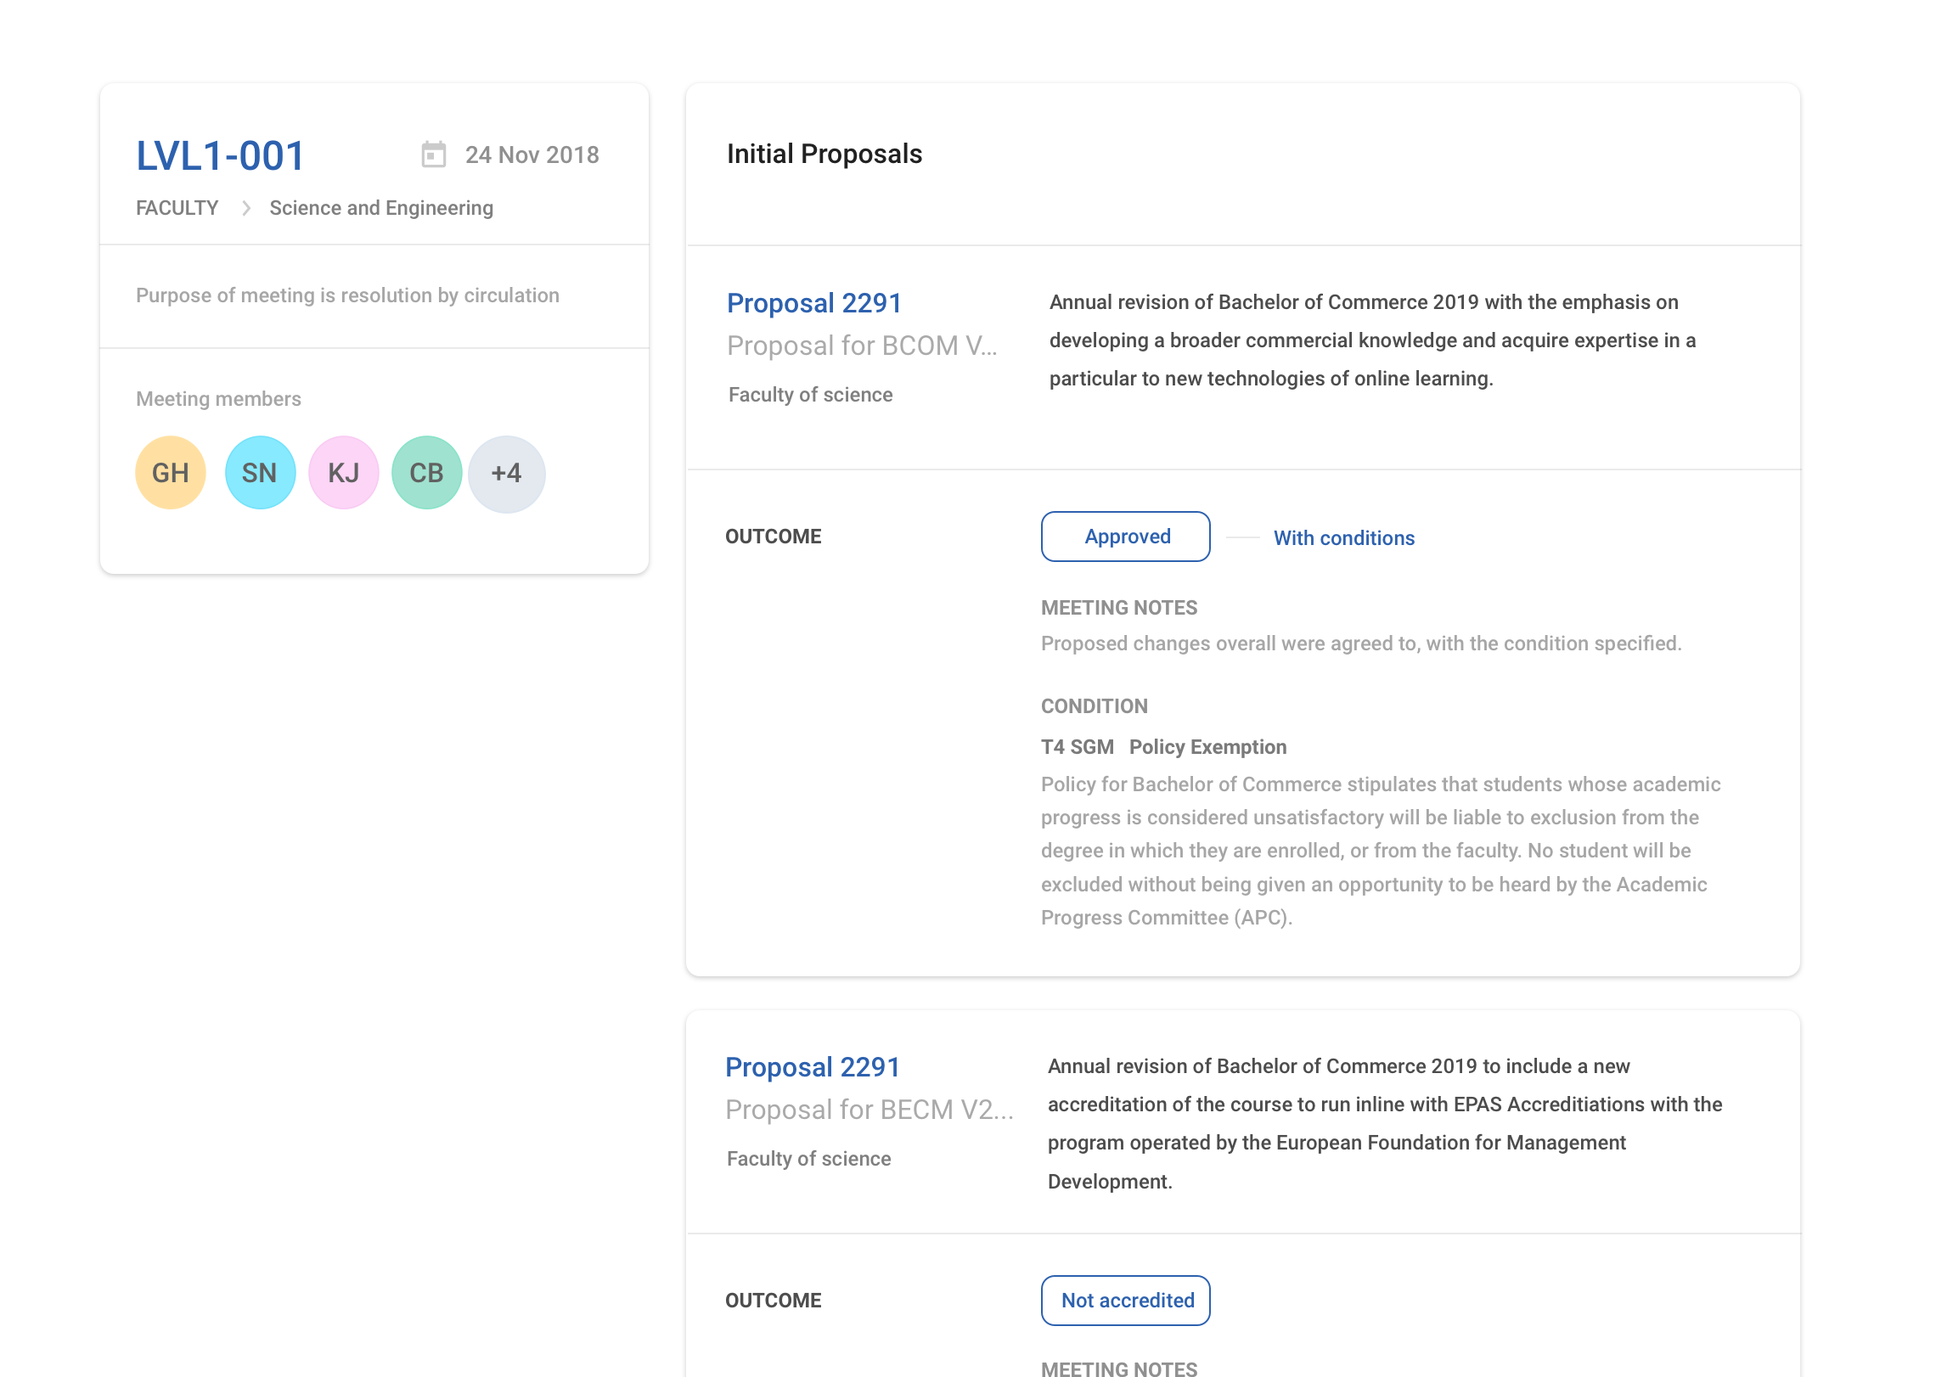This screenshot has width=1936, height=1377.
Task: Click the With conditions link
Action: tap(1343, 538)
